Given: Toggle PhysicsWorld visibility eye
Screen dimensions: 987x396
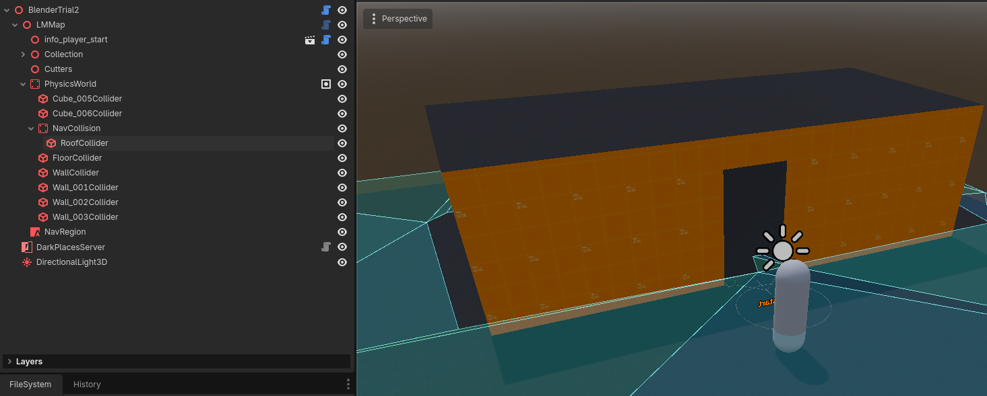Looking at the screenshot, I should (342, 84).
